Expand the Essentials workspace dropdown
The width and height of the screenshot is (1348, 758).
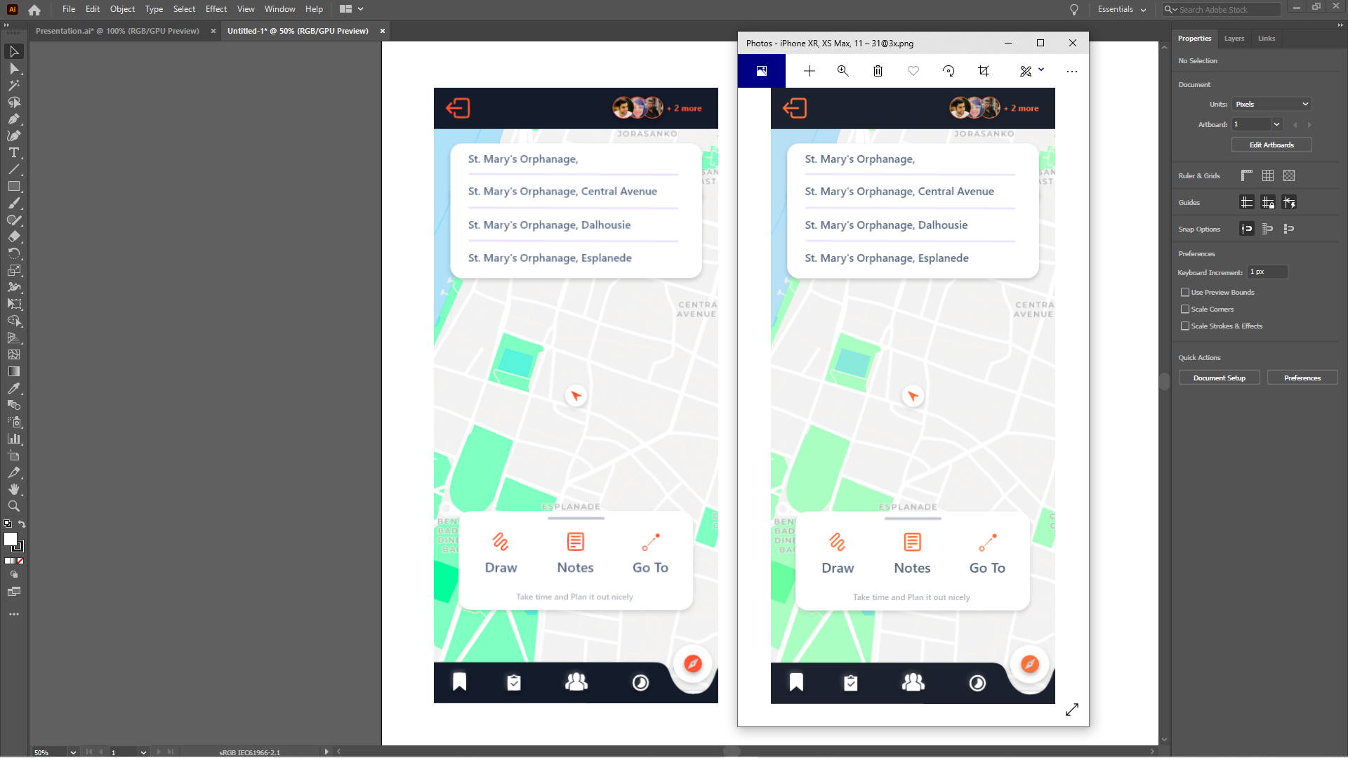tap(1121, 9)
